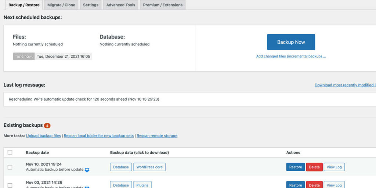Go to the Advanced Tools tab
Screen dimensions: 376x188
[120, 5]
